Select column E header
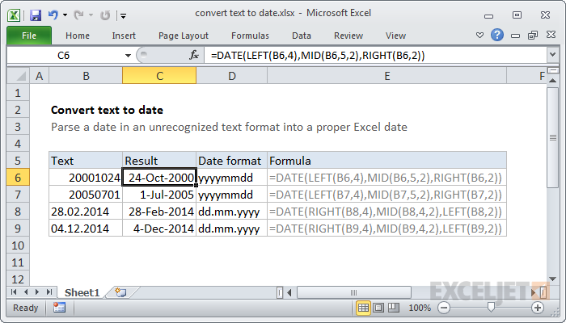This screenshot has width=566, height=323. pos(387,76)
